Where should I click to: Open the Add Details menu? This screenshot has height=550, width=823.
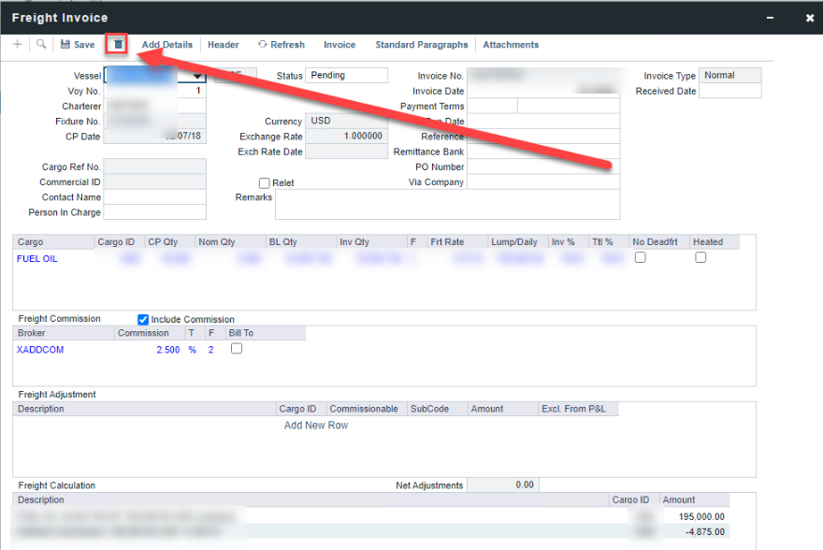point(166,45)
